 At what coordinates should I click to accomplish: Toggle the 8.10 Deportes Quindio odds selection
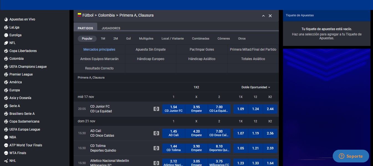(x=219, y=148)
